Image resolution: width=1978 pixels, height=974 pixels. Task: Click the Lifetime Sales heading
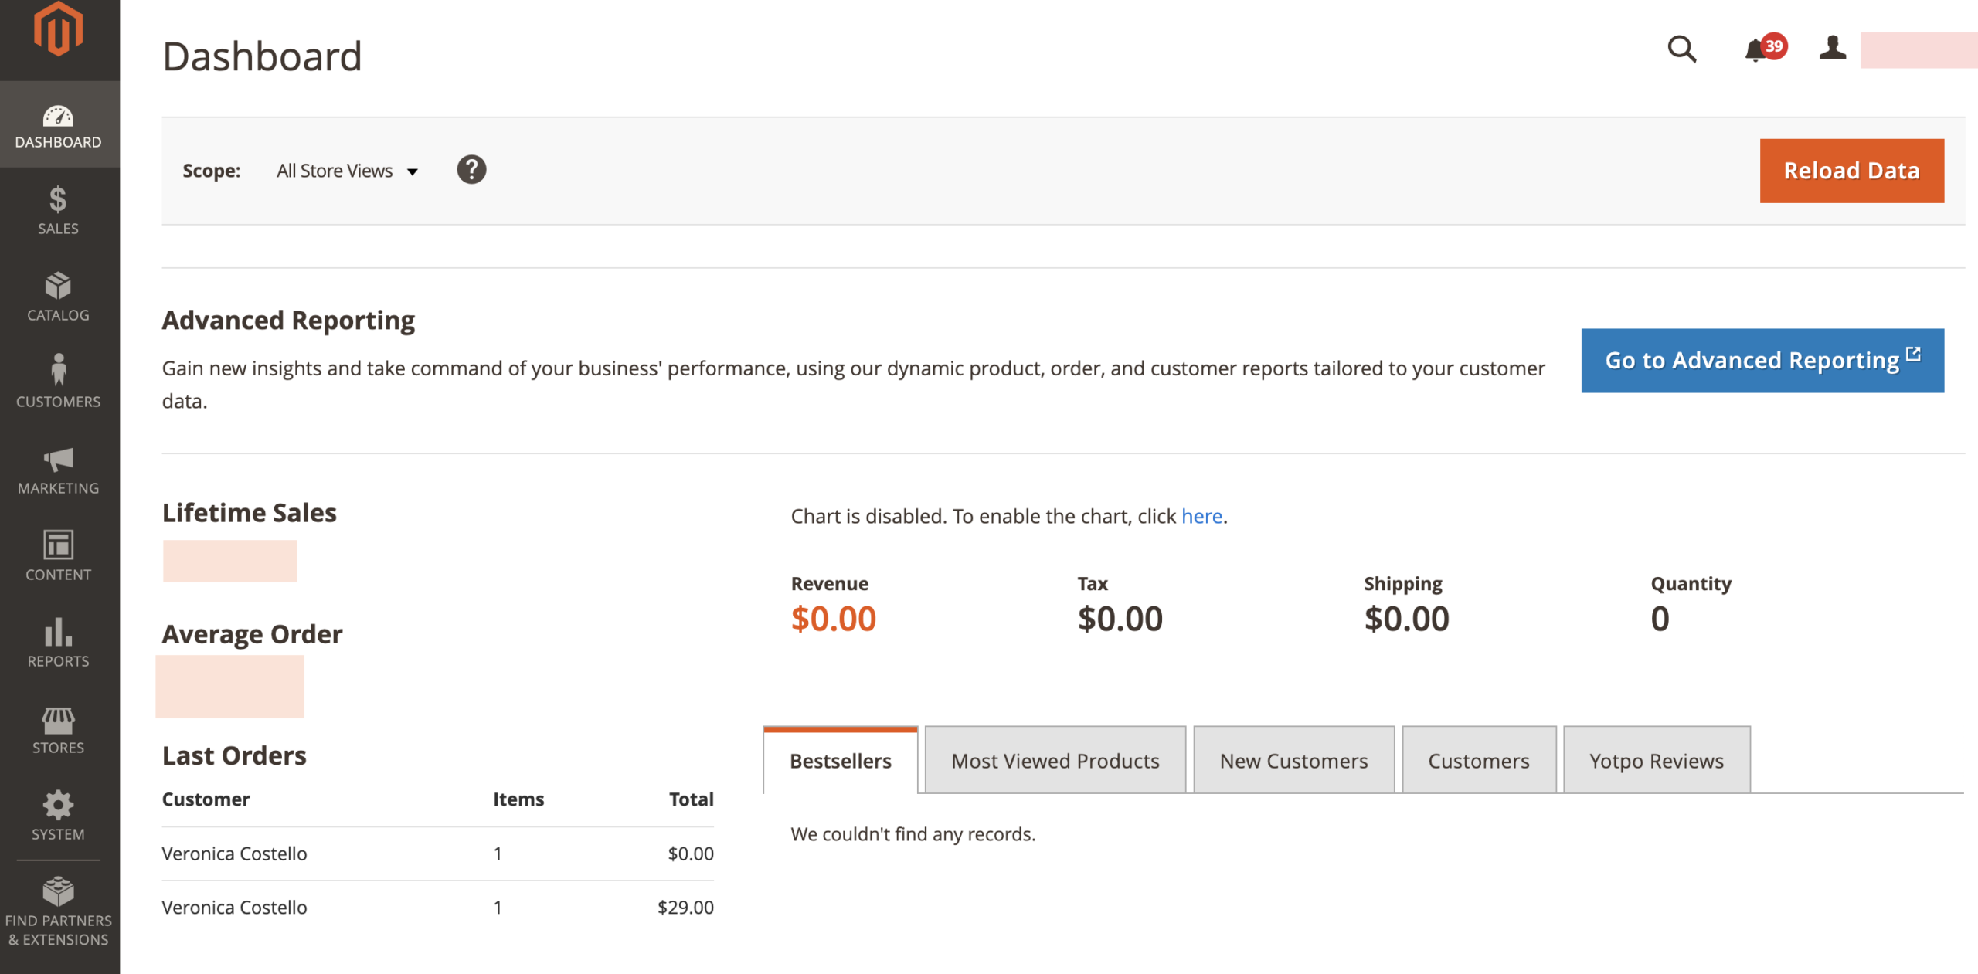(x=249, y=513)
